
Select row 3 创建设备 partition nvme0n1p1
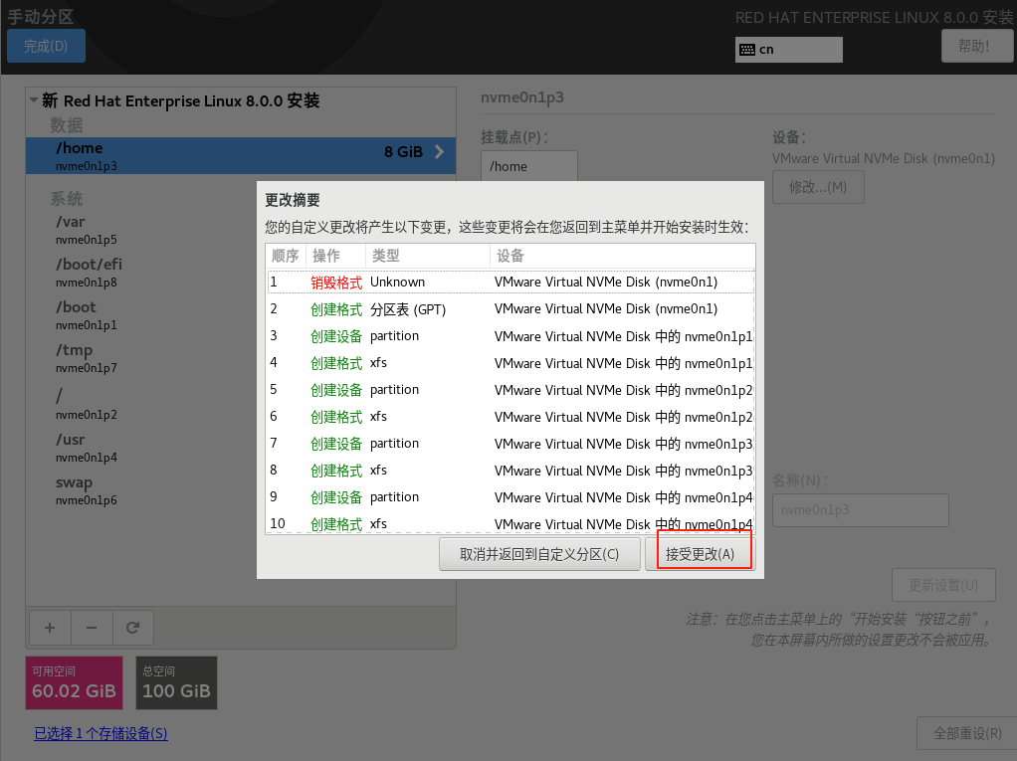[510, 336]
